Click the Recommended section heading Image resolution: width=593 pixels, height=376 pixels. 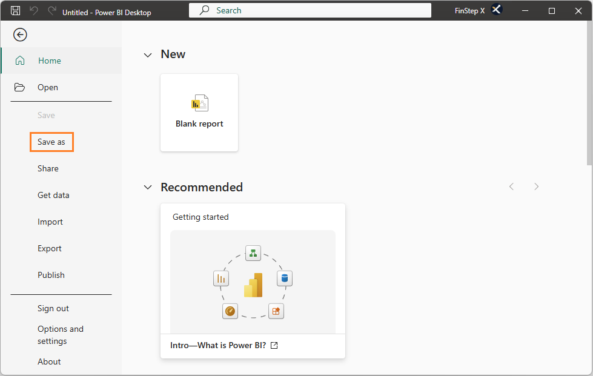click(x=202, y=187)
